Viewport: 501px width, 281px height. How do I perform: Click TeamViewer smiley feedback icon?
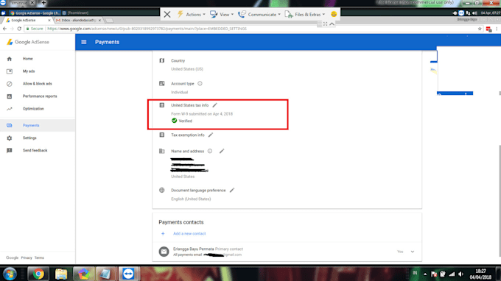point(334,14)
